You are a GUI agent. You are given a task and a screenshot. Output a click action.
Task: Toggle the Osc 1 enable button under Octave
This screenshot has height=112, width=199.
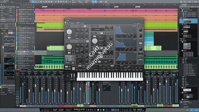click(69, 38)
